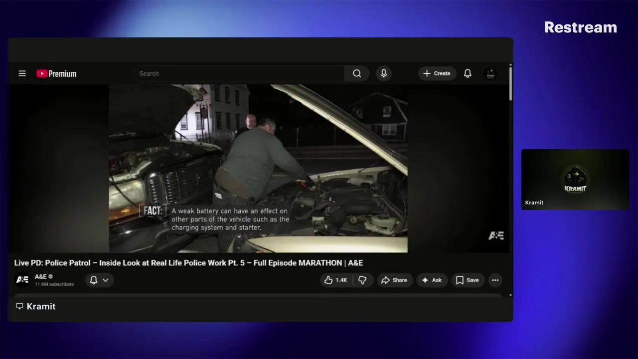The height and width of the screenshot is (359, 638).
Task: Select Kramit participant tile in Restream
Action: (x=575, y=179)
